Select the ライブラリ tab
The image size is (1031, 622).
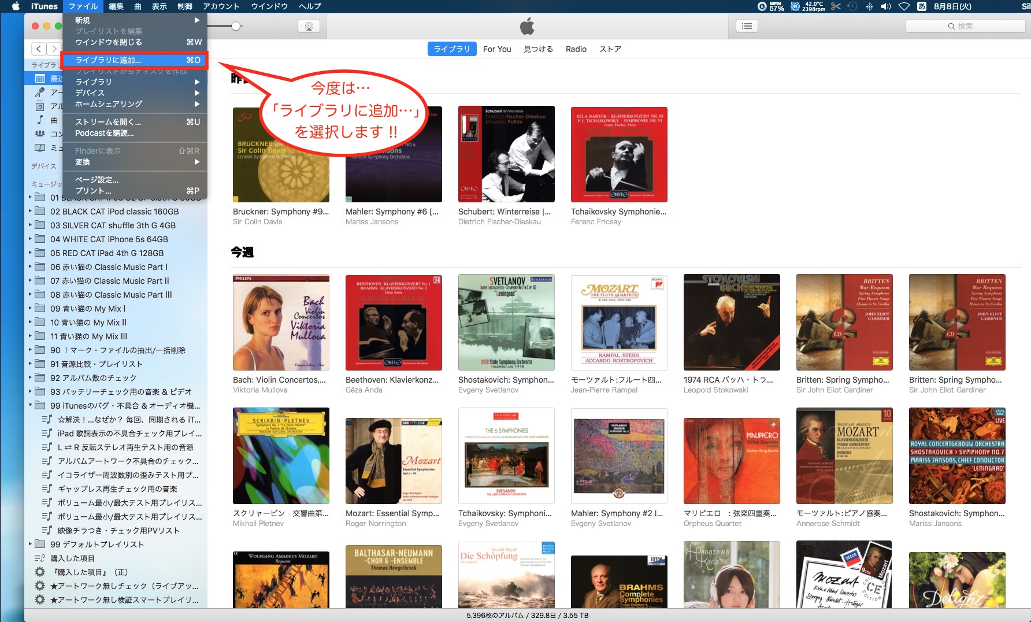click(452, 49)
